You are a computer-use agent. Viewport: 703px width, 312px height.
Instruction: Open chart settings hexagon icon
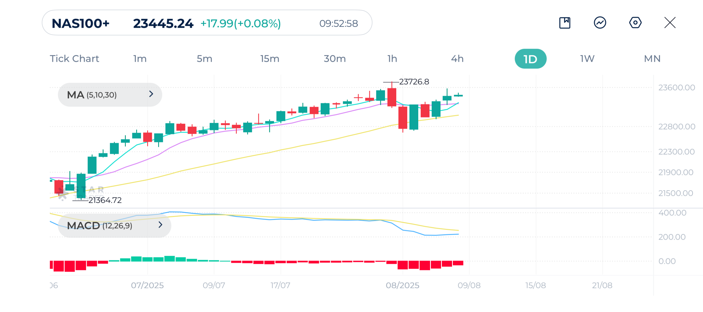click(635, 23)
